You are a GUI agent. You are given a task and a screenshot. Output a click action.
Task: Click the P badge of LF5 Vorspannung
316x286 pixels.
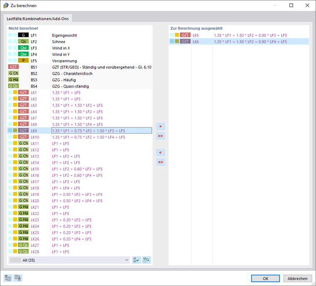click(23, 61)
